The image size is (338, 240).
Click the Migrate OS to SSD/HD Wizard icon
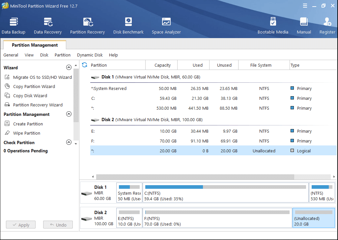(x=7, y=77)
